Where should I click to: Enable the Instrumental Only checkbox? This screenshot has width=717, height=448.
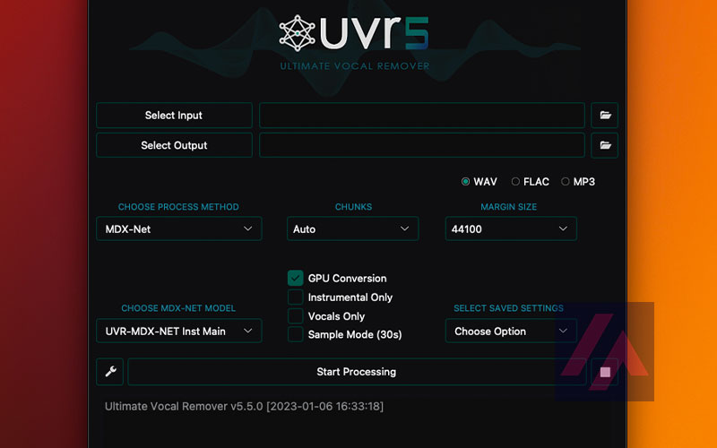coord(296,297)
